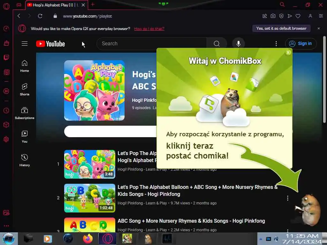327x245 pixels.
Task: Bookmark the page with the heart icon
Action: 298,16
